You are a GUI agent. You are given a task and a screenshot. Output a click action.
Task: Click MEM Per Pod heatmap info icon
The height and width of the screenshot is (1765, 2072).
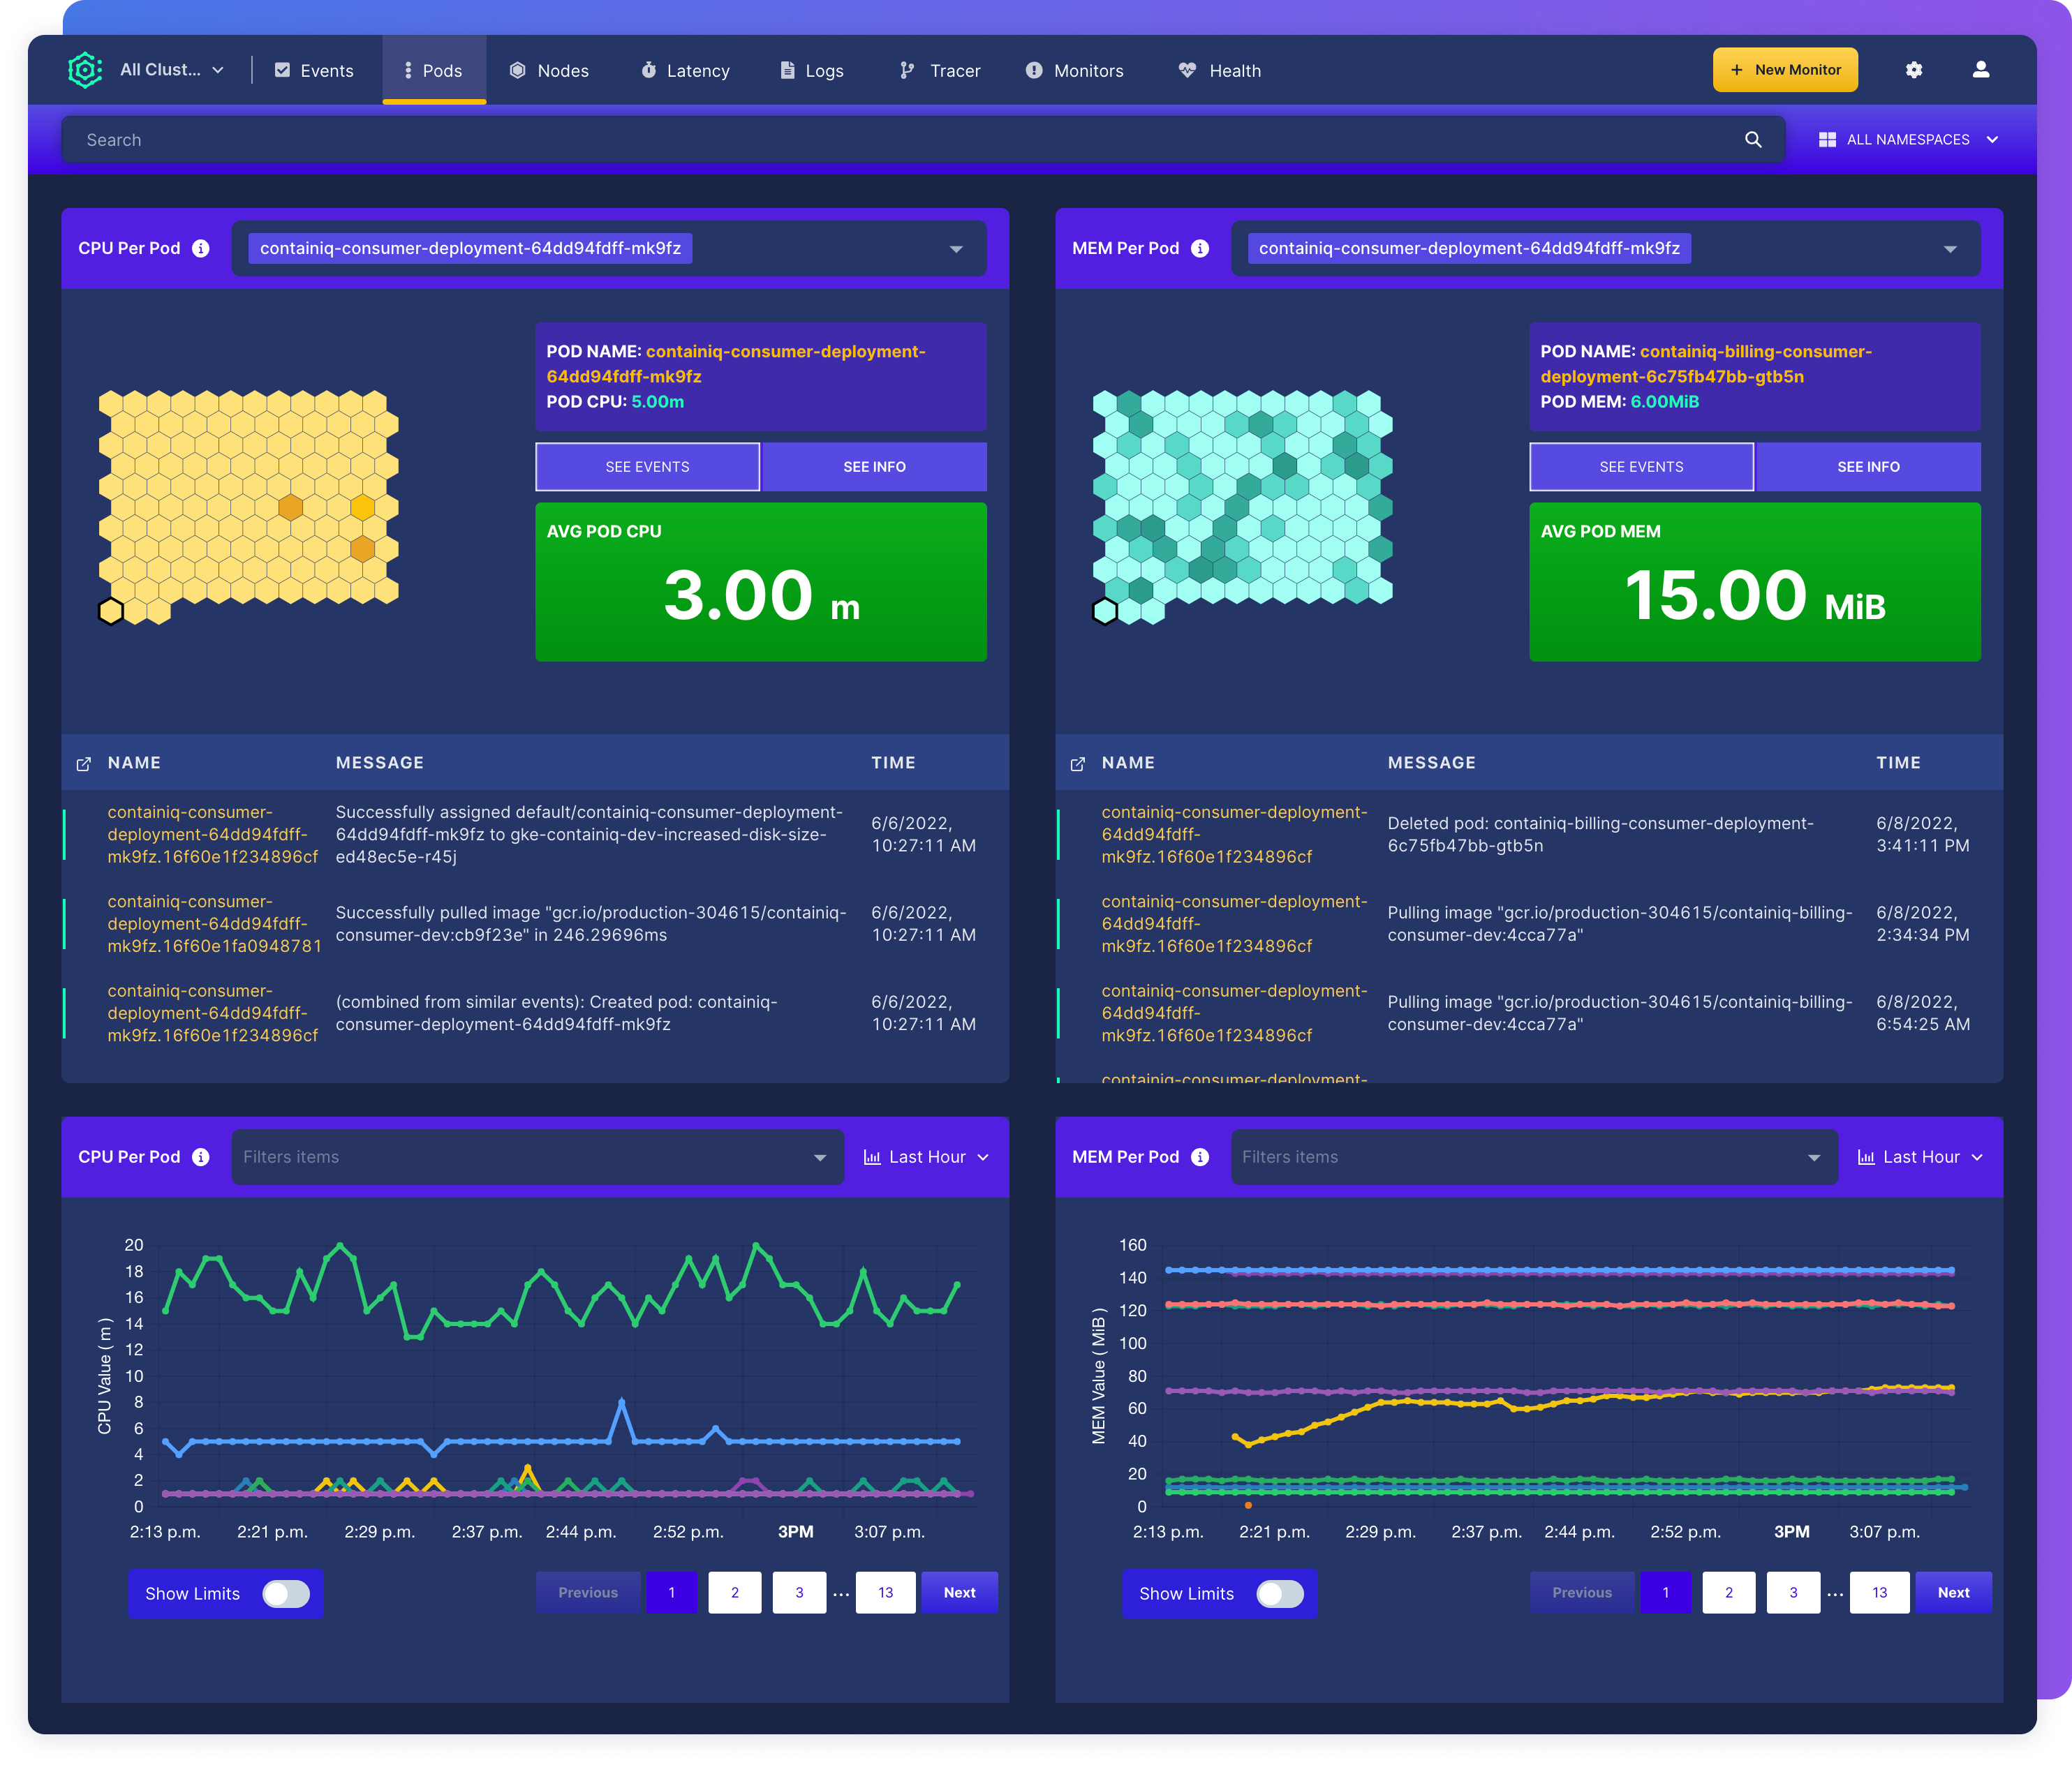point(1200,248)
